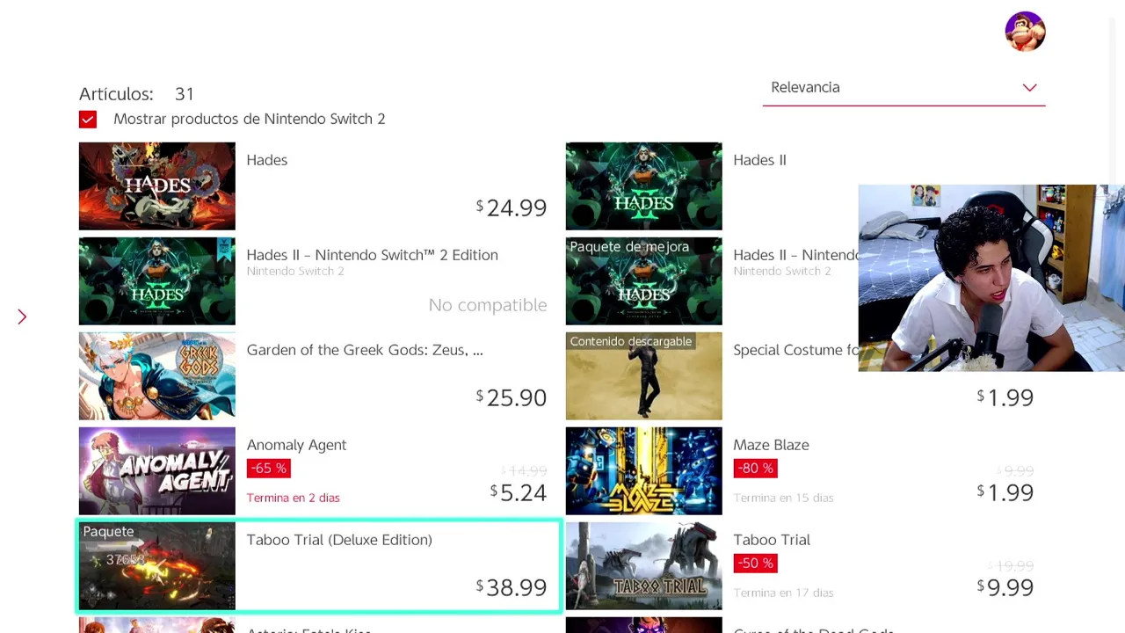
Task: Click the $24.99 price of Hades
Action: (x=512, y=207)
